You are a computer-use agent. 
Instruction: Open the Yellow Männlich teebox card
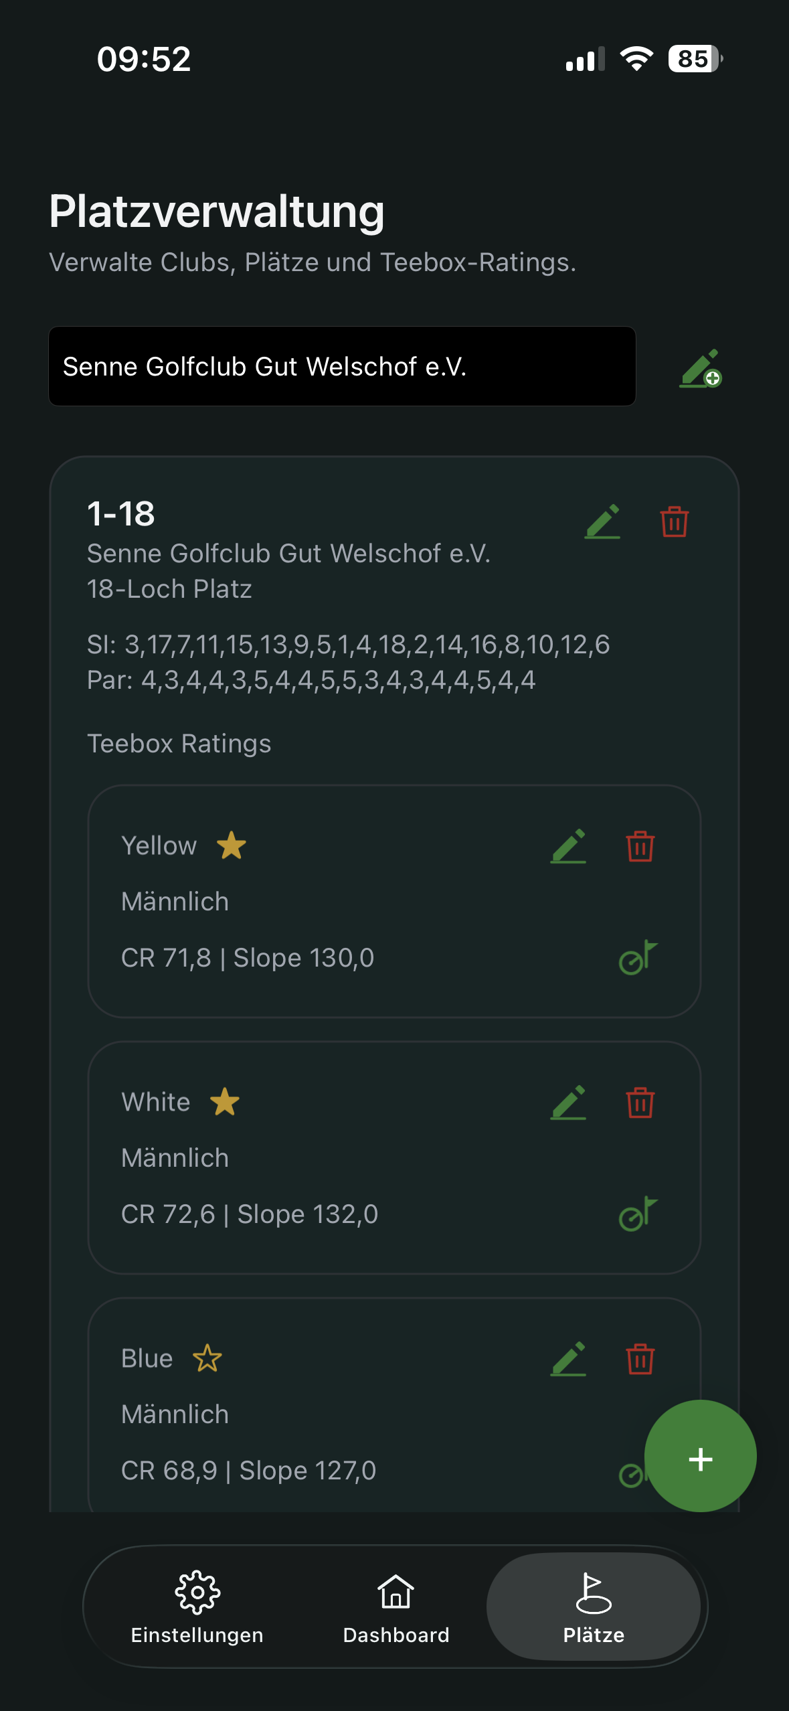[394, 901]
